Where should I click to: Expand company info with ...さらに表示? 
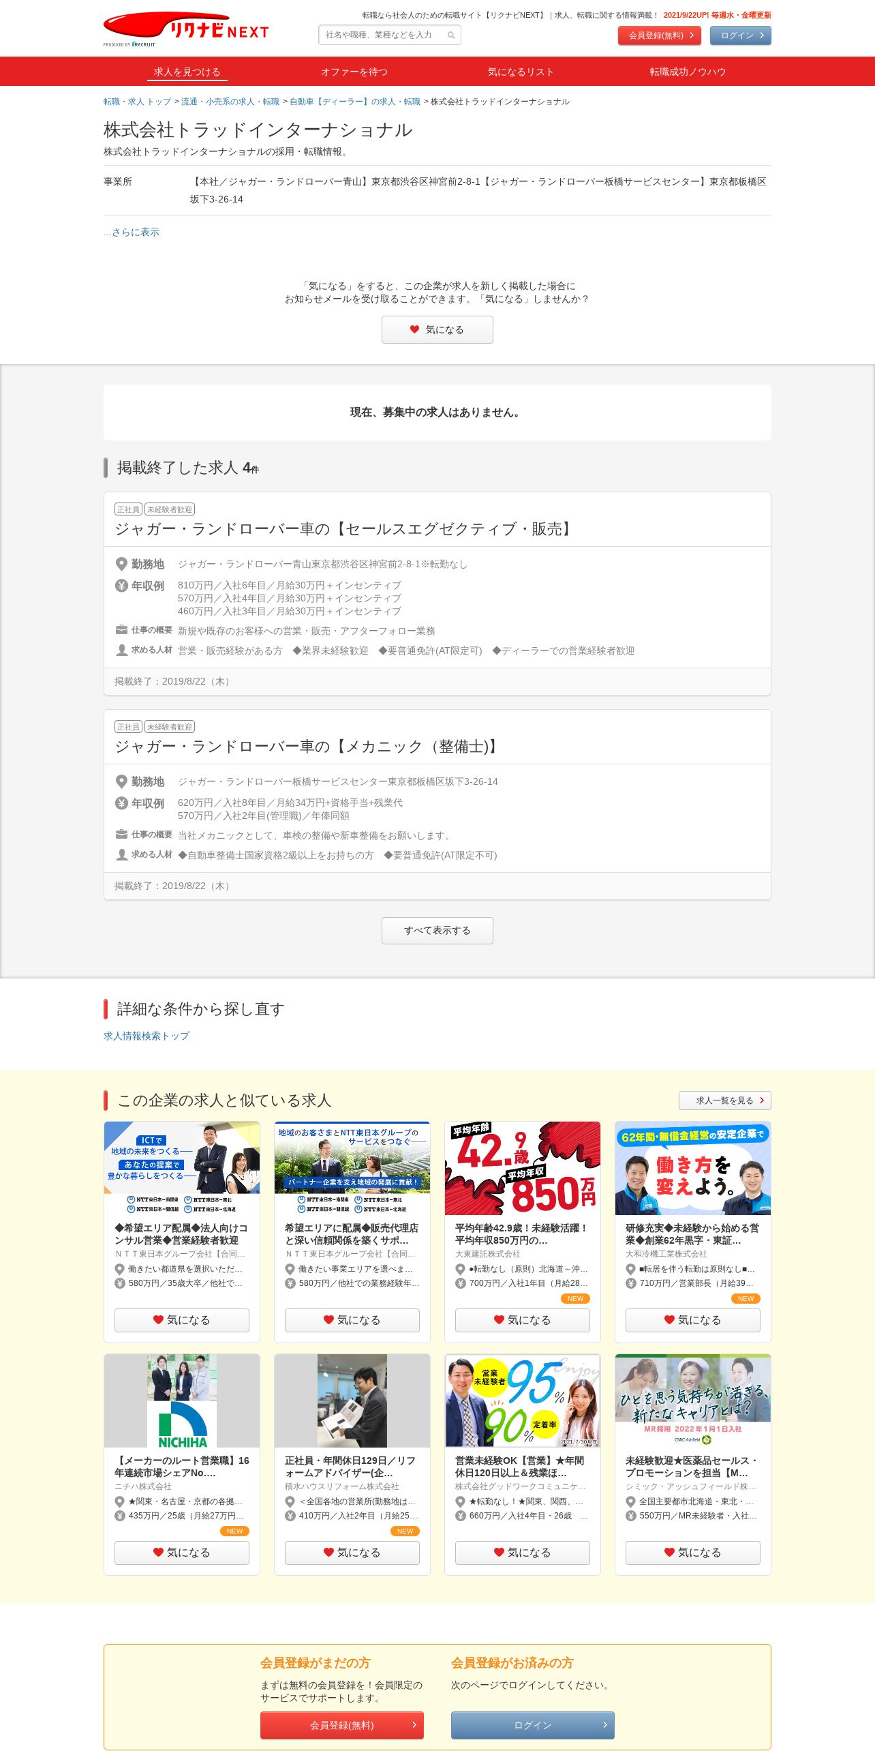coord(132,232)
